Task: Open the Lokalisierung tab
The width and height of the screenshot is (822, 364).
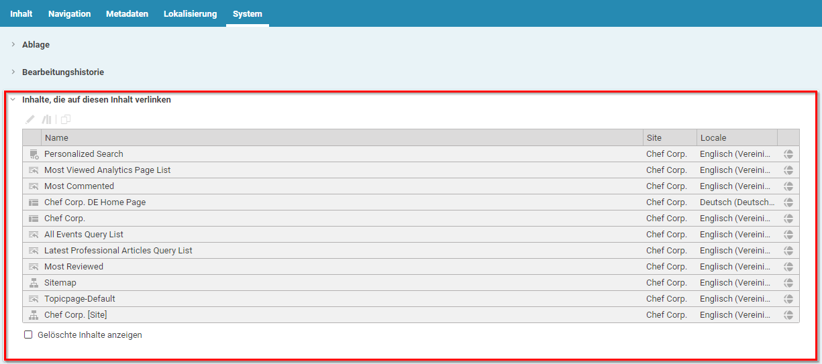Action: pyautogui.click(x=190, y=13)
